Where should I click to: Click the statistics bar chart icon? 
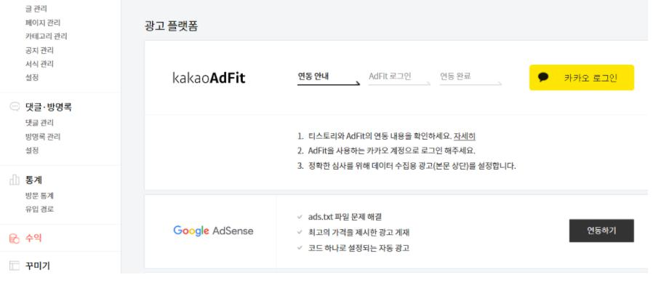point(15,180)
